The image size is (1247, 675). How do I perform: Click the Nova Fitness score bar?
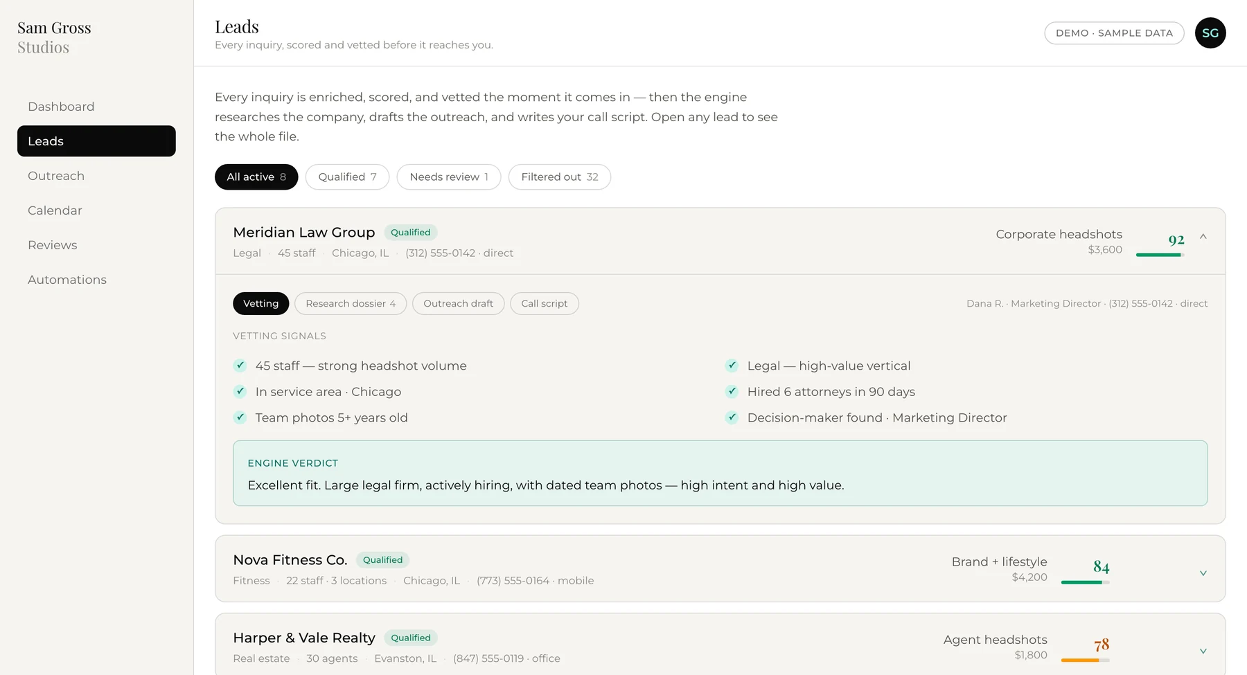pyautogui.click(x=1086, y=583)
